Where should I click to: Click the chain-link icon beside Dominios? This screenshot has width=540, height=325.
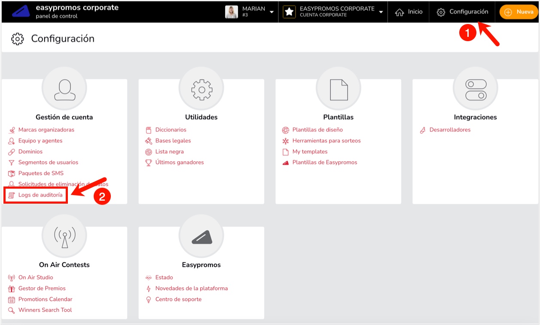tap(12, 152)
